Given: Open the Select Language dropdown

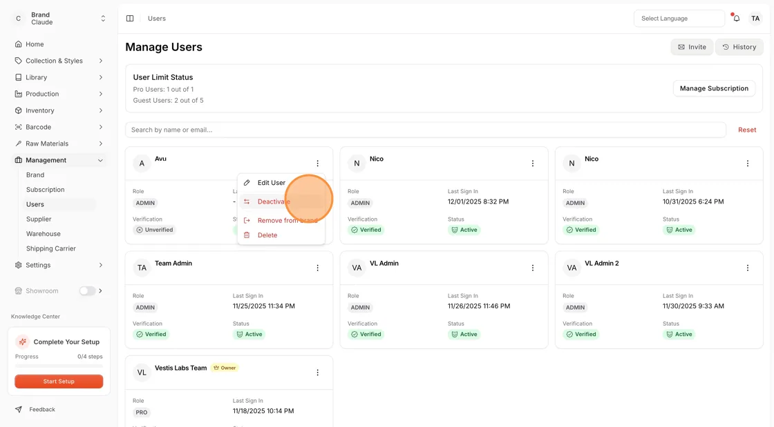Looking at the screenshot, I should 679,18.
